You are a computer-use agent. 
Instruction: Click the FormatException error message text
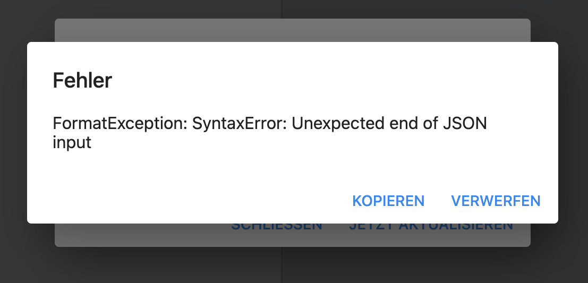270,133
